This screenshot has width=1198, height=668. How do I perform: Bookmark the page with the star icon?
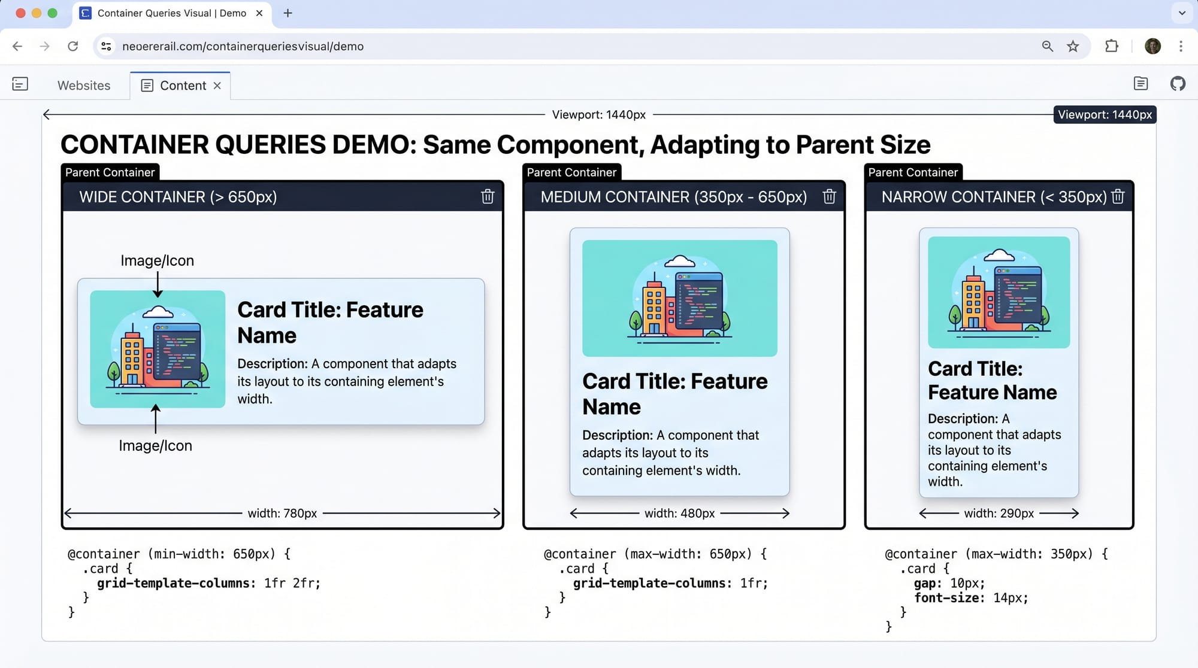pos(1073,46)
